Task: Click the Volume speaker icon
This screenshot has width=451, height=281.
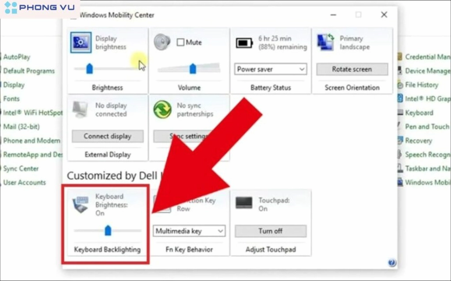Action: click(x=162, y=42)
